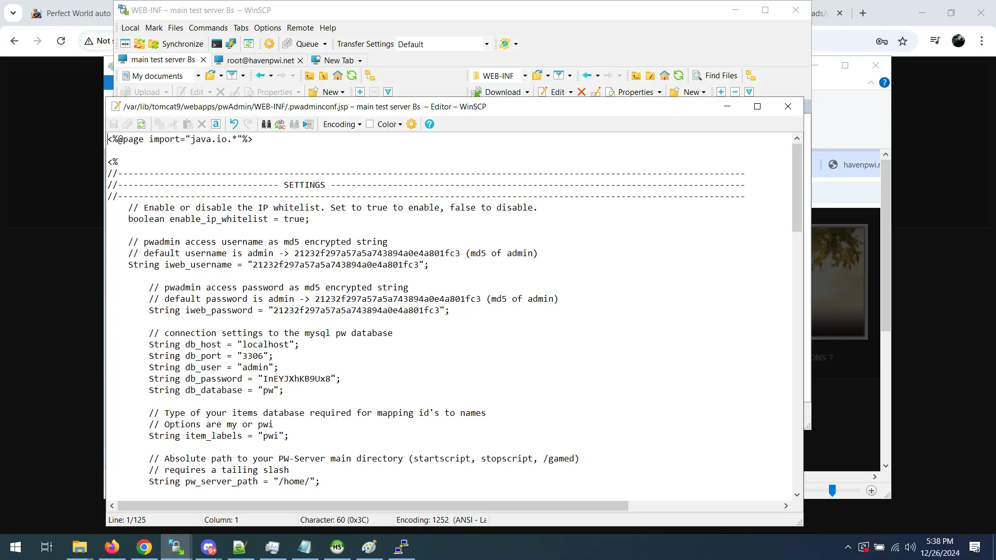Viewport: 996px width, 560px height.
Task: Open Chrome from the Windows taskbar
Action: [144, 547]
